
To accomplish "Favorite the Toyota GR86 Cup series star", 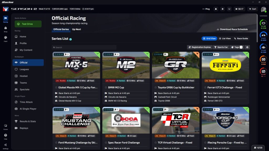I will (x=156, y=87).
